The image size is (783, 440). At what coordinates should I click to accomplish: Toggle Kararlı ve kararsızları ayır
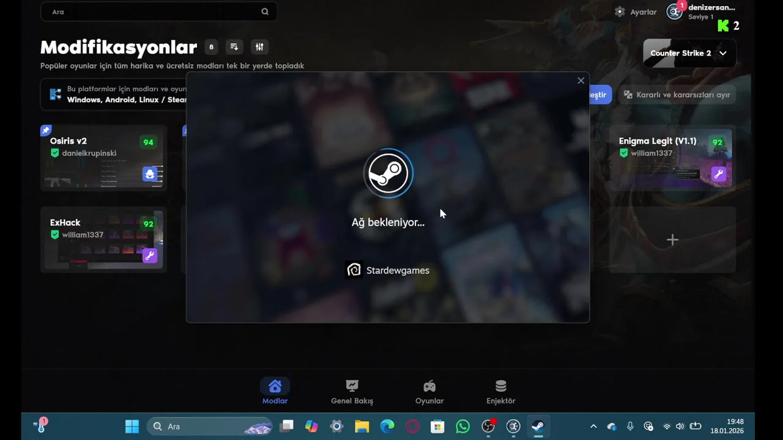click(x=677, y=95)
